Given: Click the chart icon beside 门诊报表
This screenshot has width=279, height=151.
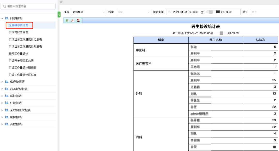Looking at the screenshot, I should [x=6, y=18].
